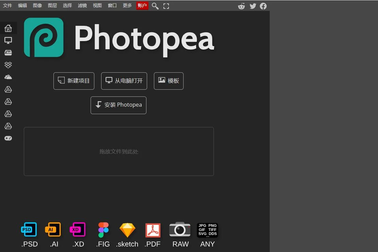Expand the 更多 menu

pyautogui.click(x=127, y=5)
